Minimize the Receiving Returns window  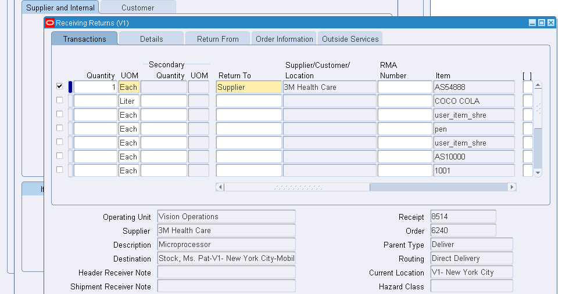point(532,23)
